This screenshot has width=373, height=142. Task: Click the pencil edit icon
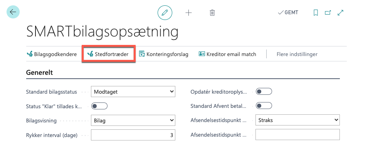pyautogui.click(x=165, y=13)
